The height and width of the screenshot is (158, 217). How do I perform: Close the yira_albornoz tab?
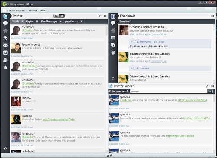(82, 21)
